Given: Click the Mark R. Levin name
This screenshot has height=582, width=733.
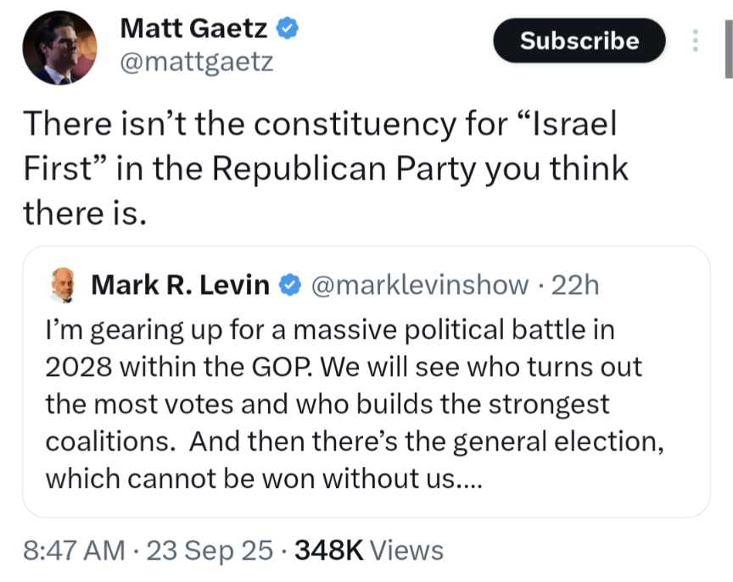Looking at the screenshot, I should [x=181, y=285].
